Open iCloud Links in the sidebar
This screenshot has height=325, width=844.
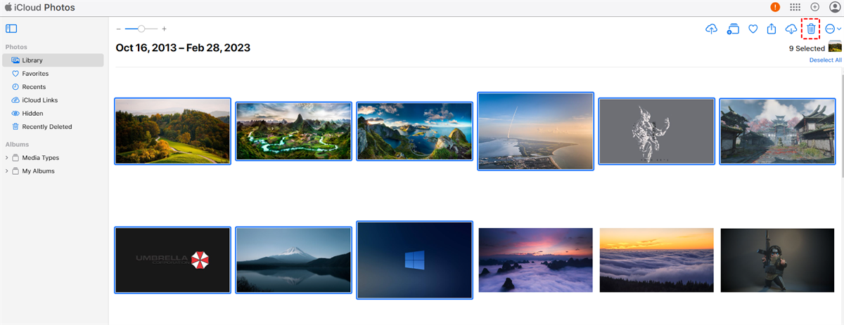pyautogui.click(x=53, y=100)
